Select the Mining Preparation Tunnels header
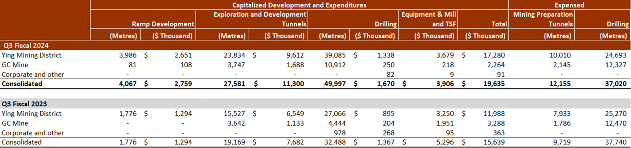This screenshot has height=148, width=631. 543,19
